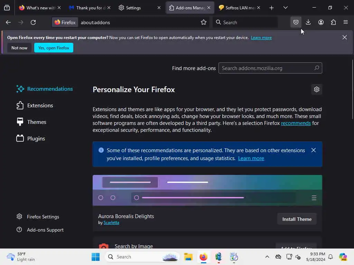Close the personalized recommendations notice
The image size is (354, 265).
313,150
